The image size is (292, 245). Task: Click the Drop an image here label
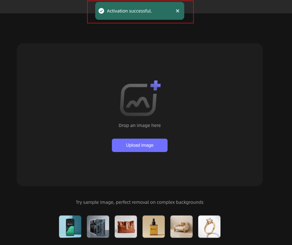[x=140, y=125]
